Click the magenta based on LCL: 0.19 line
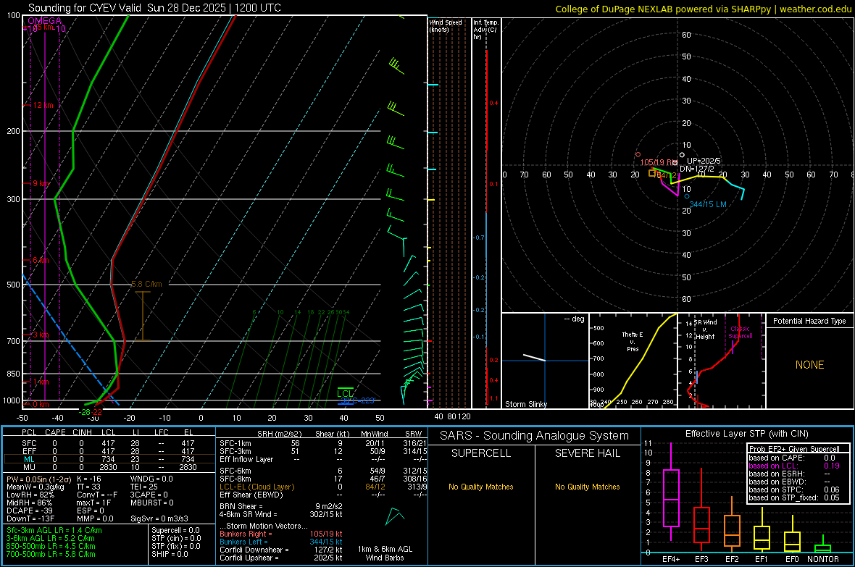This screenshot has width=855, height=567. coord(794,466)
